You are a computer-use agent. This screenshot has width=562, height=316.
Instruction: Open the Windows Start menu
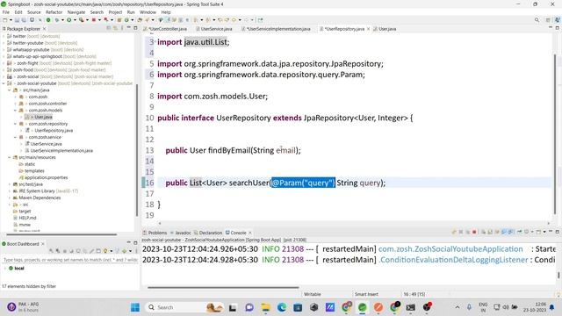click(x=135, y=307)
